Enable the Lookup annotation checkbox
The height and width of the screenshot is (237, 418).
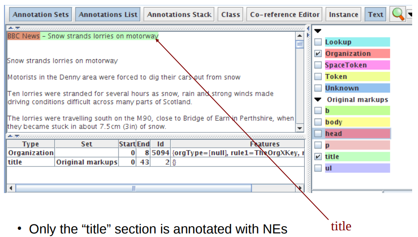pyautogui.click(x=318, y=42)
